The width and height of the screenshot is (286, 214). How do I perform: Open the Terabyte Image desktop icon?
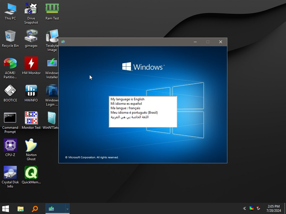tap(52, 41)
